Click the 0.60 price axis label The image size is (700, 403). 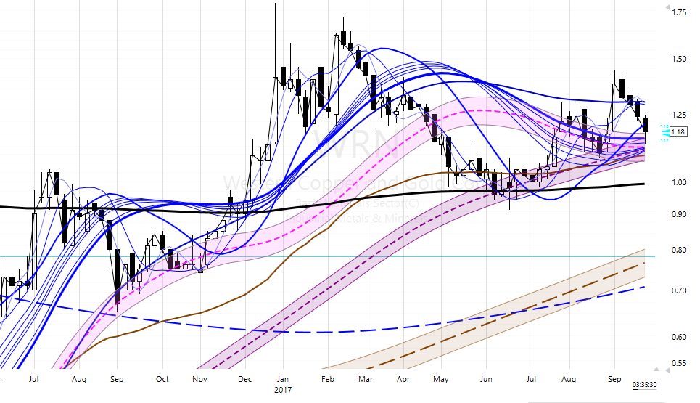680,338
